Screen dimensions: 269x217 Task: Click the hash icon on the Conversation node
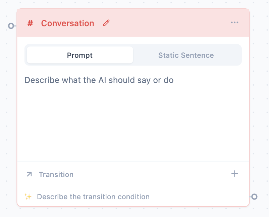click(x=30, y=23)
